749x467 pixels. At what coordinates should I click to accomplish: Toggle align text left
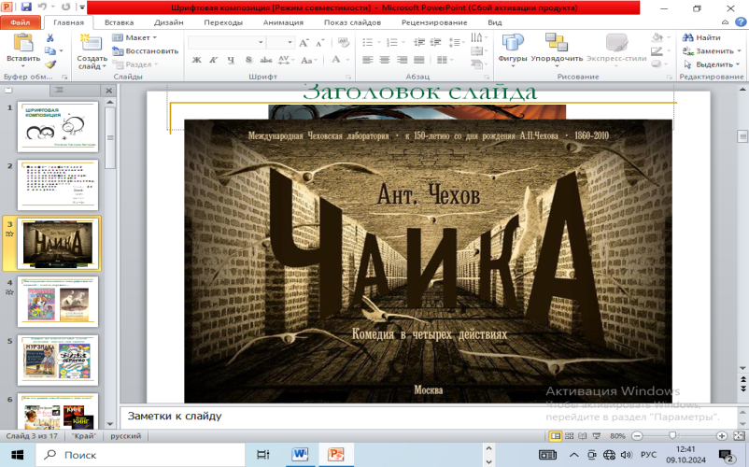pos(367,60)
